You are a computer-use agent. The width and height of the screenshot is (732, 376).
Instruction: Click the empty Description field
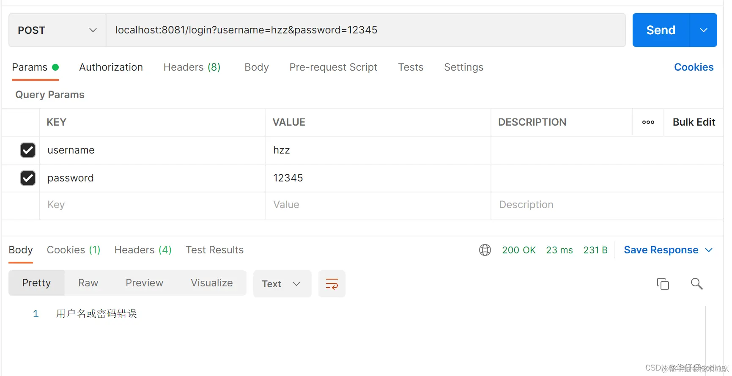(x=607, y=205)
